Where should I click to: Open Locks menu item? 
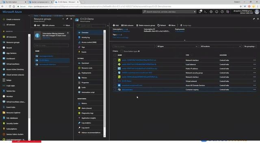pyautogui.click(x=90, y=88)
